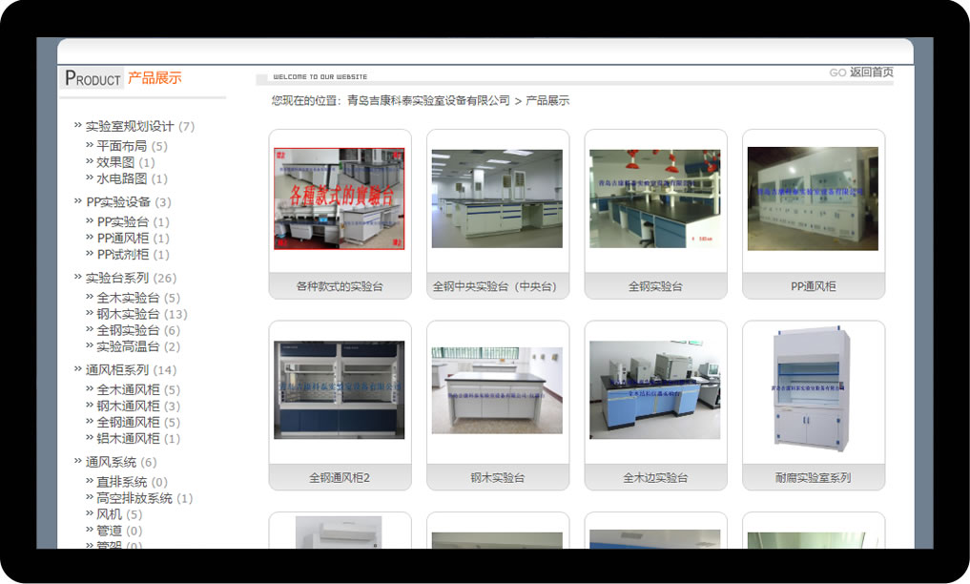
Task: View the 耐腐实验室系列 fume hood image
Action: pyautogui.click(x=813, y=387)
